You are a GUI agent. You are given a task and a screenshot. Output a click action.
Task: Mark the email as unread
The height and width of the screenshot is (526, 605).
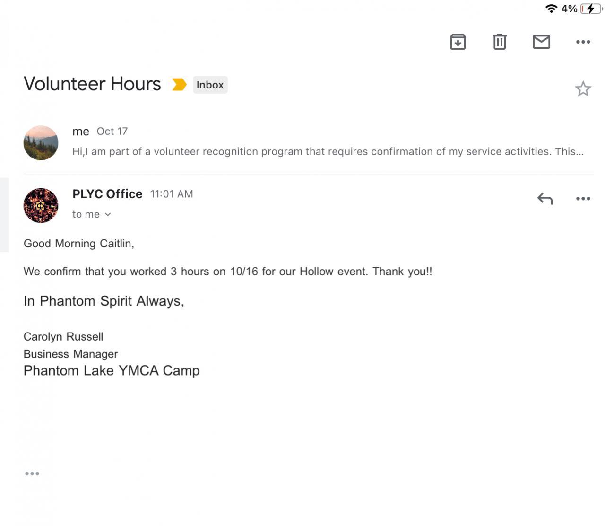541,42
